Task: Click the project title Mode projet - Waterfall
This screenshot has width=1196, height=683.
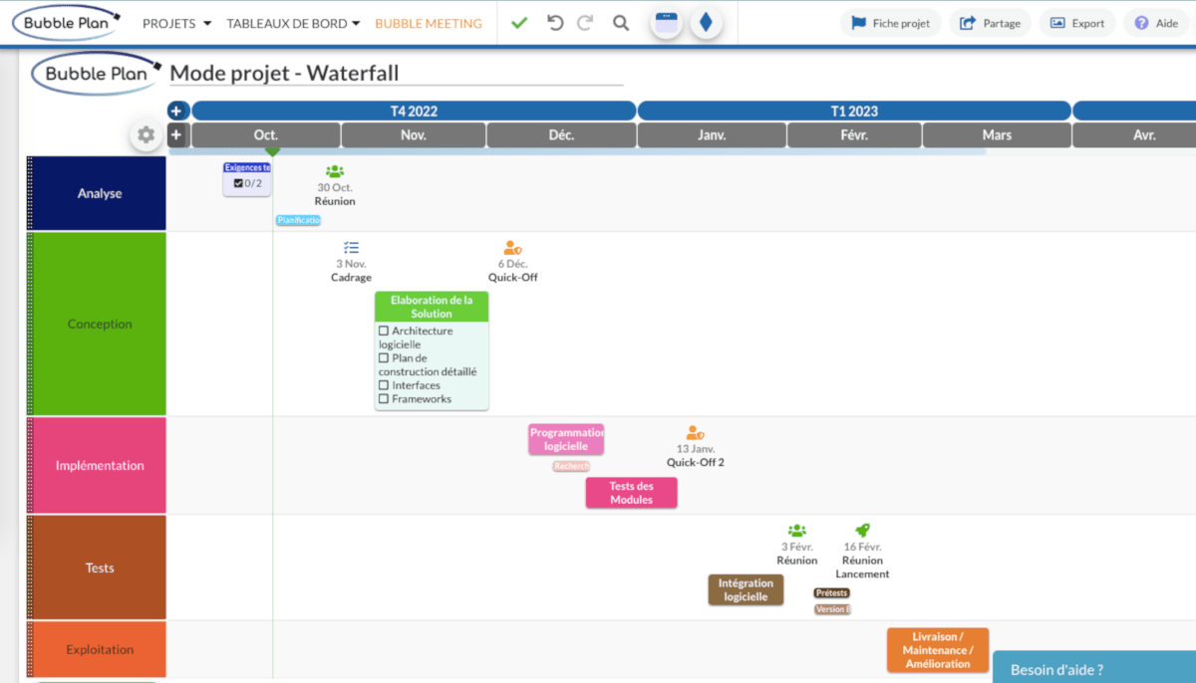Action: point(284,73)
